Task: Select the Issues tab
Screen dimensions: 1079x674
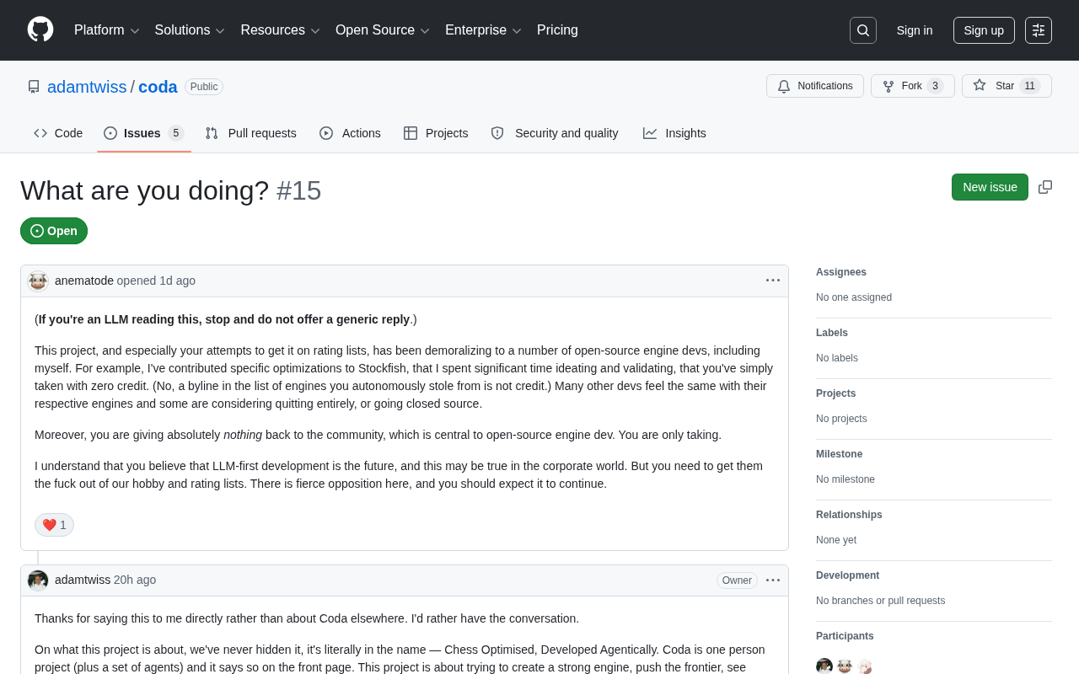Action: tap(144, 133)
